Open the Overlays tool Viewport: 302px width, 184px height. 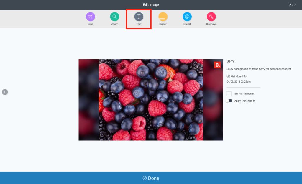click(x=211, y=17)
